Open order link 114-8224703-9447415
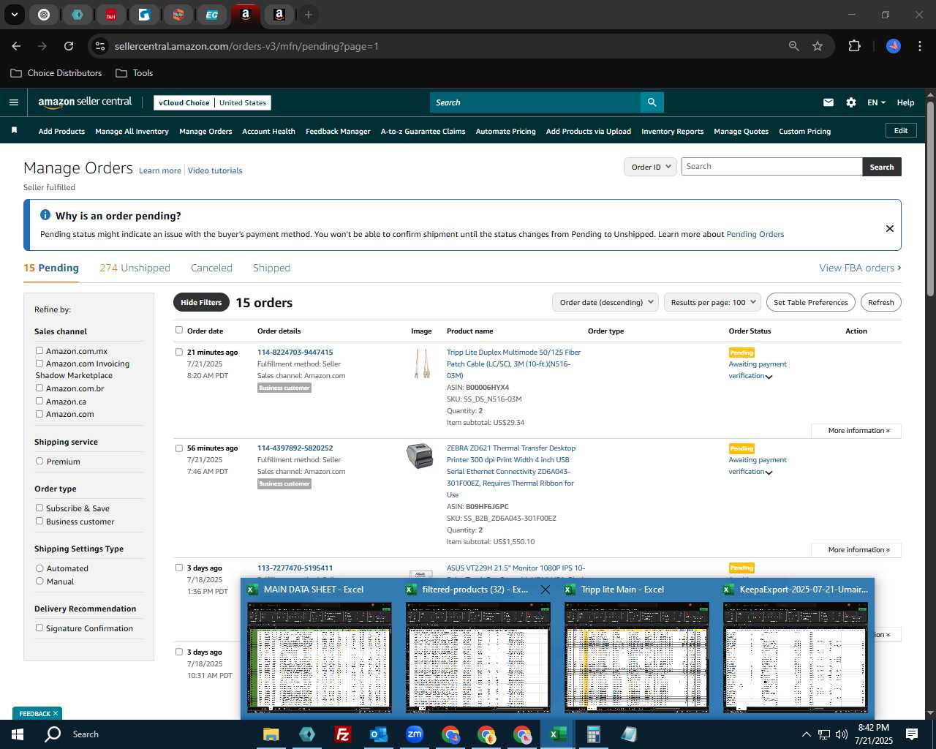This screenshot has height=749, width=936. pos(295,352)
